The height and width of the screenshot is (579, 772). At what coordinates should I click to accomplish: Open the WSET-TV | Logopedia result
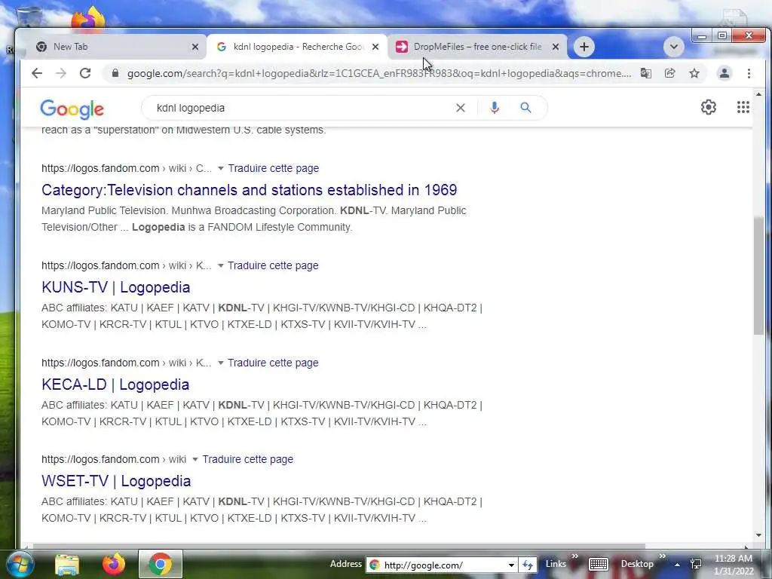point(116,481)
